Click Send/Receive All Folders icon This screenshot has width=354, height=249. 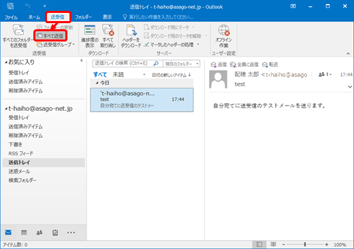pos(18,36)
